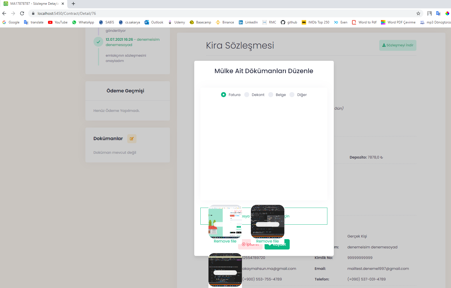The height and width of the screenshot is (288, 451).
Task: Open the LinkedIn bookmark
Action: (x=248, y=22)
